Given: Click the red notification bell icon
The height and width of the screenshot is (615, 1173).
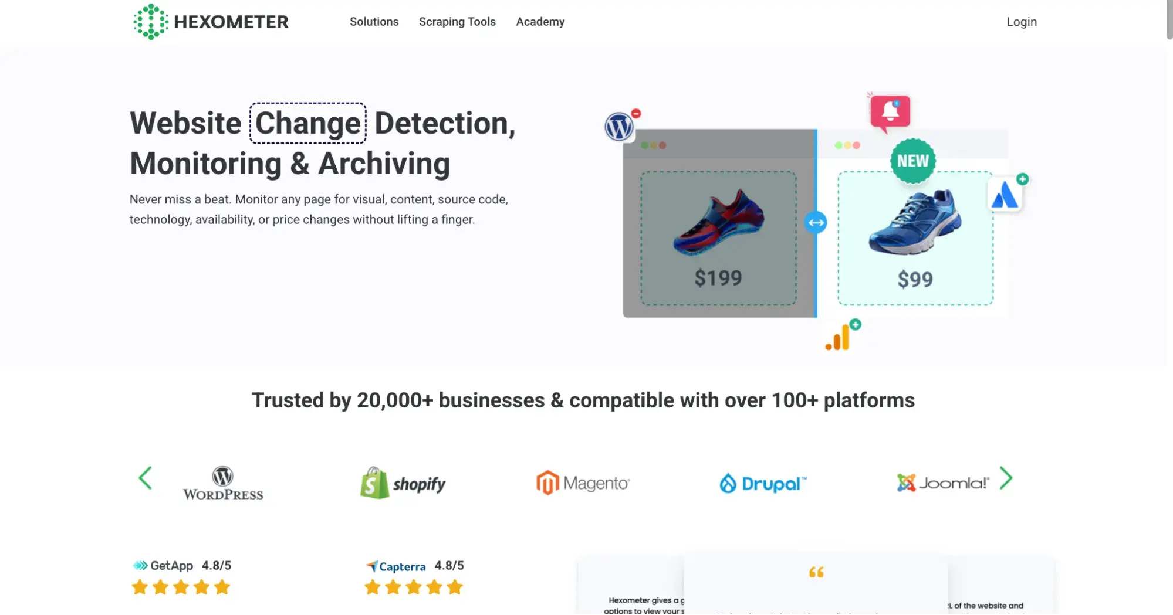Looking at the screenshot, I should (890, 112).
